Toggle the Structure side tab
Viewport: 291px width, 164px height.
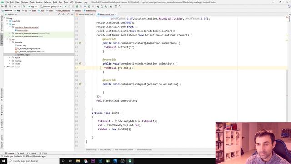coord(2,125)
